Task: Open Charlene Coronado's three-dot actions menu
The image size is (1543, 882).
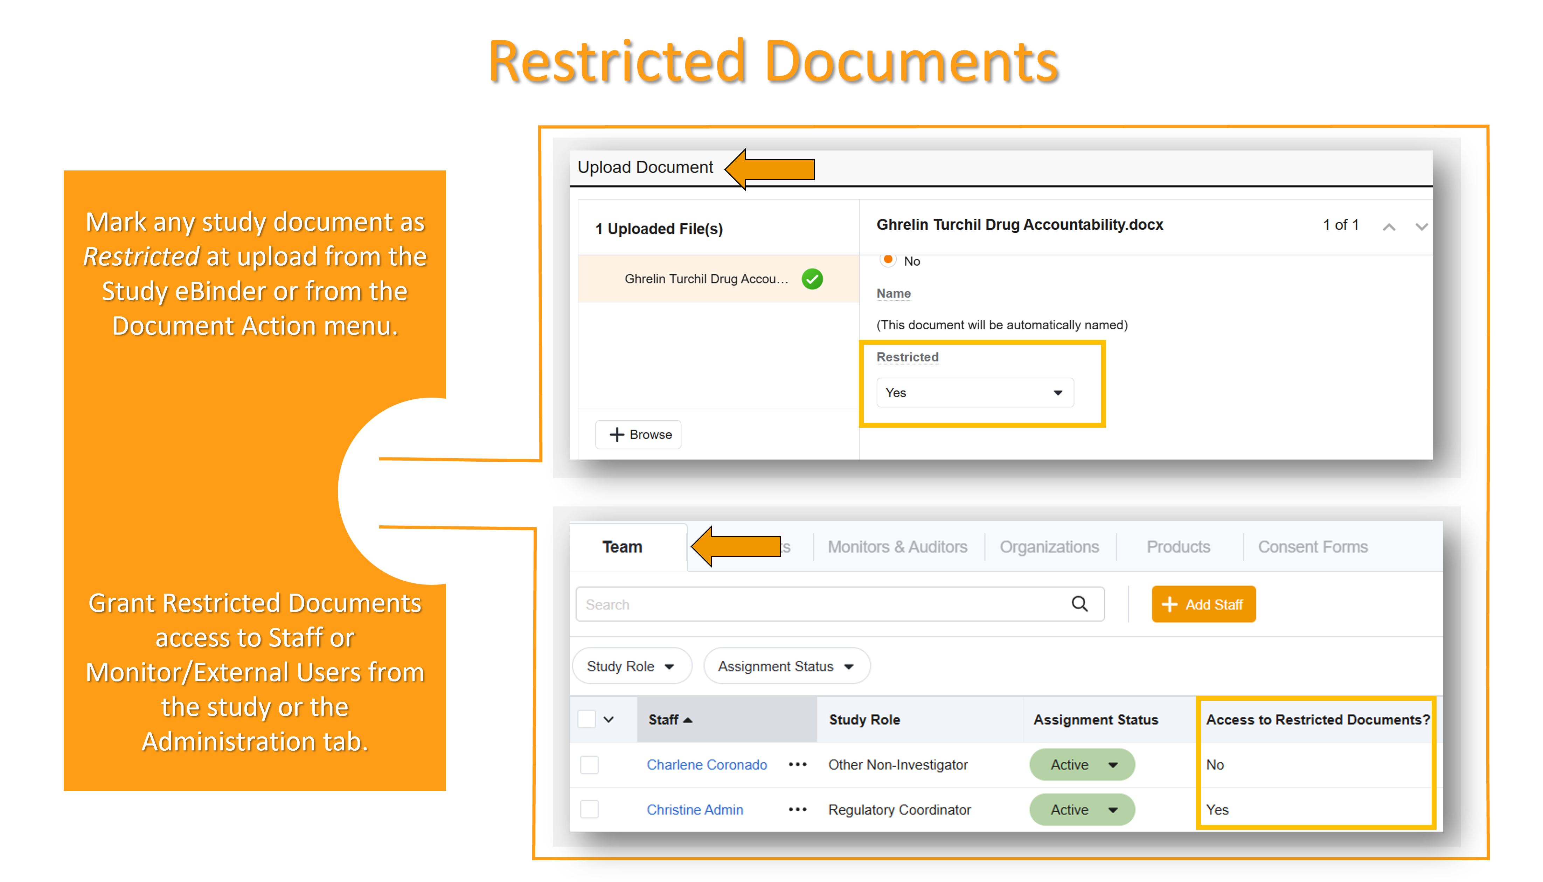Action: point(797,764)
